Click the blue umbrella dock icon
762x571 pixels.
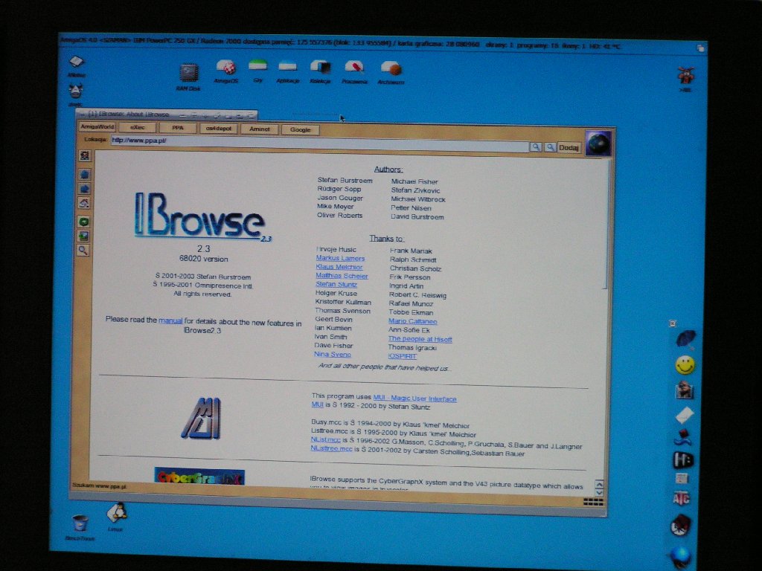click(685, 338)
